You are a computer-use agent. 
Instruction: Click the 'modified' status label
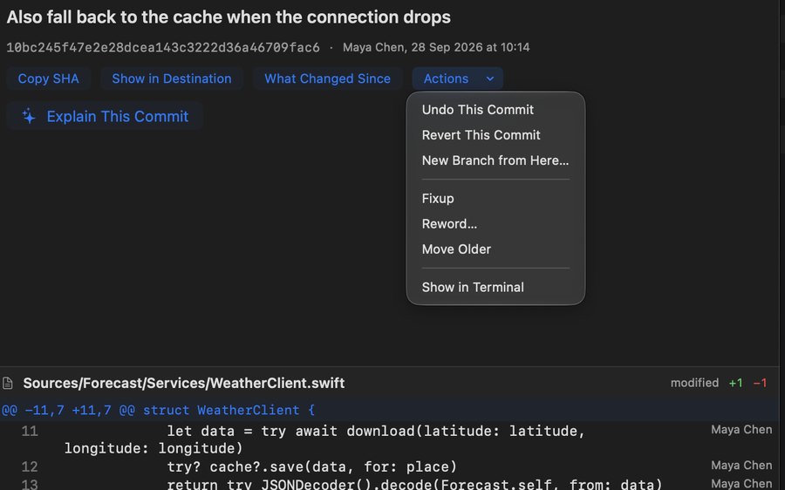tap(694, 383)
